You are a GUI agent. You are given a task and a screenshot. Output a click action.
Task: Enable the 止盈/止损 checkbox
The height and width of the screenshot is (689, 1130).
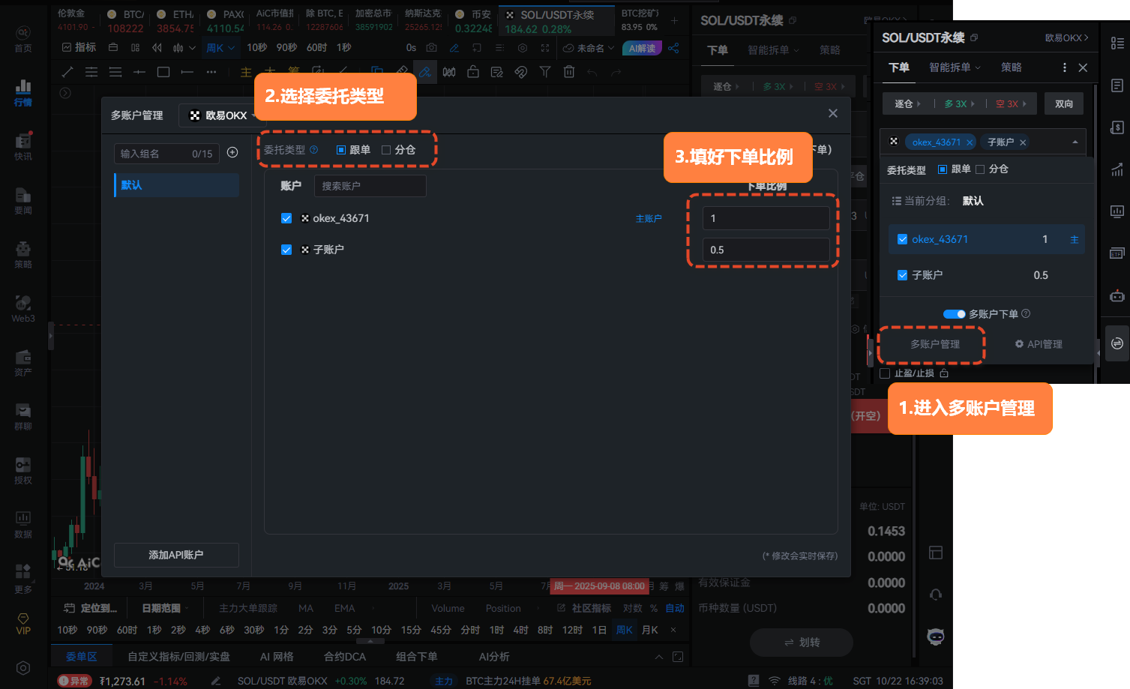pyautogui.click(x=885, y=373)
